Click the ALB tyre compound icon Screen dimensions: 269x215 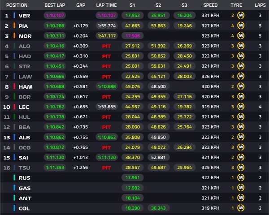[x=242, y=137]
